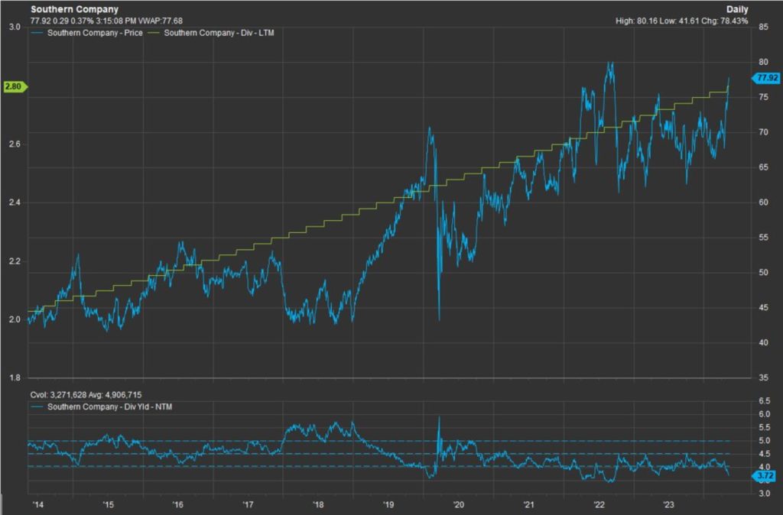The image size is (783, 515).
Task: Click the Cvol 3,271,628 Avg volume text
Action: 86,395
